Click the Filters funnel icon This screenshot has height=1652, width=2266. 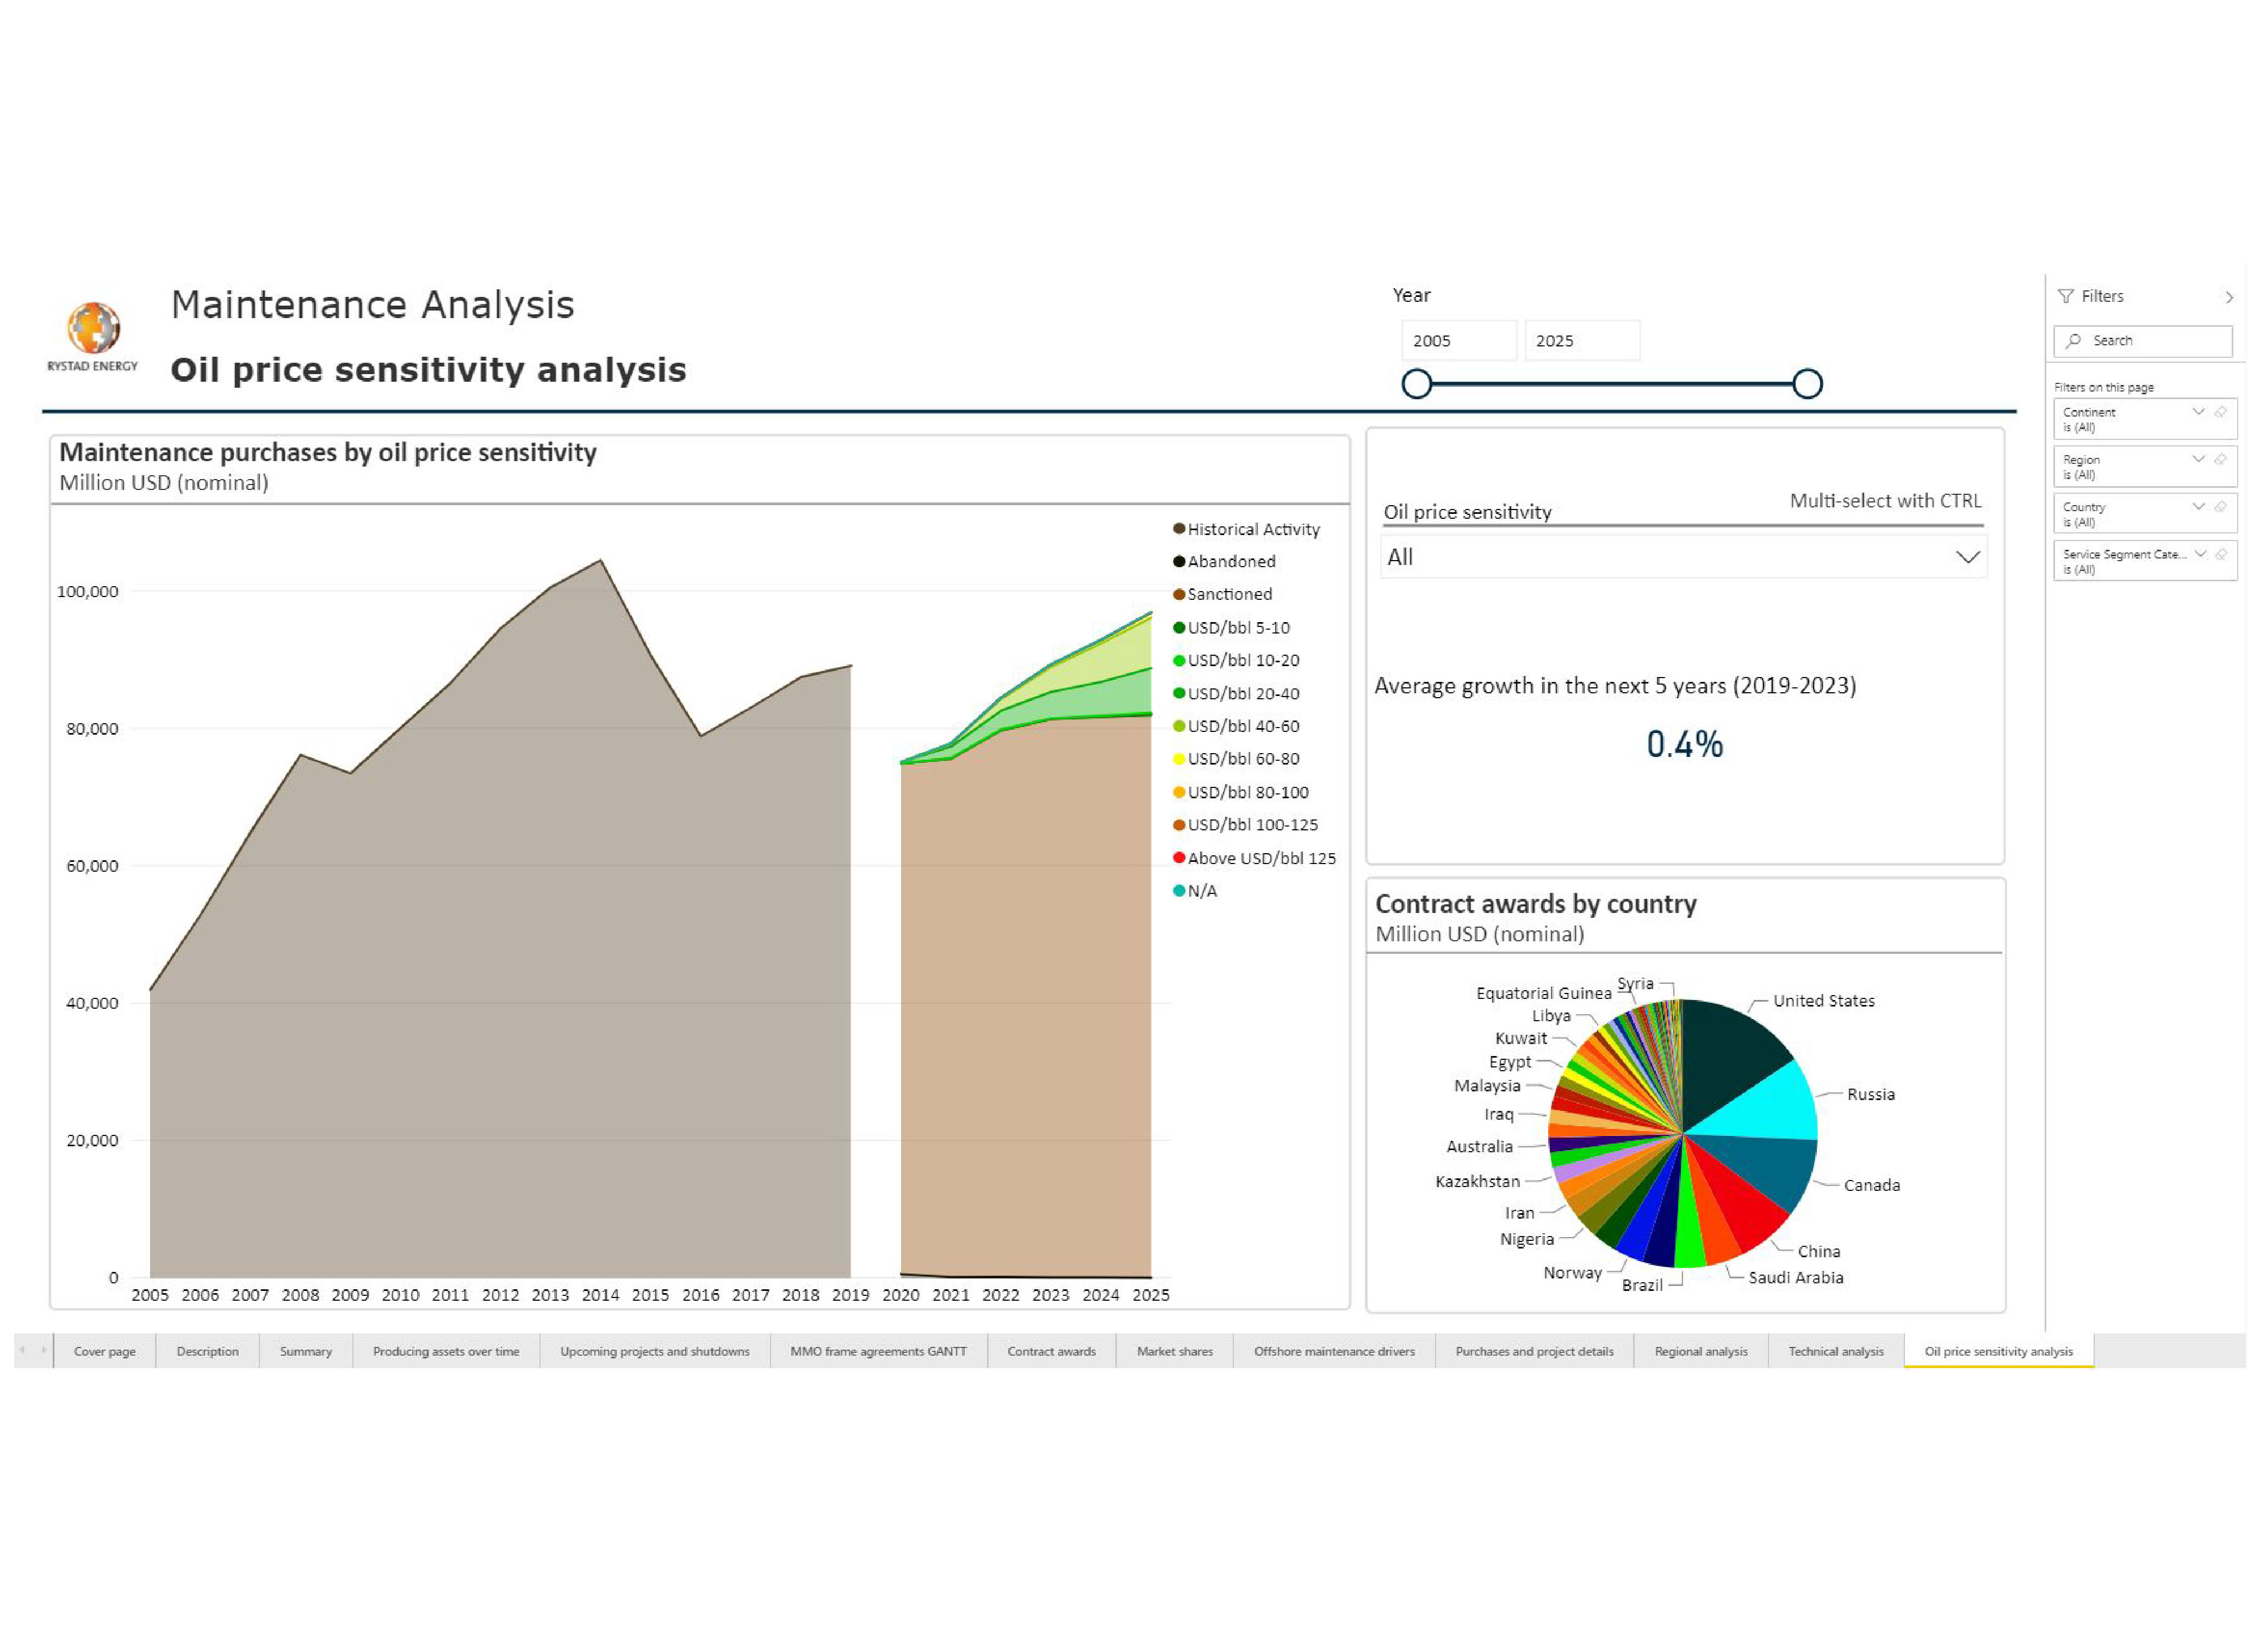(2065, 297)
